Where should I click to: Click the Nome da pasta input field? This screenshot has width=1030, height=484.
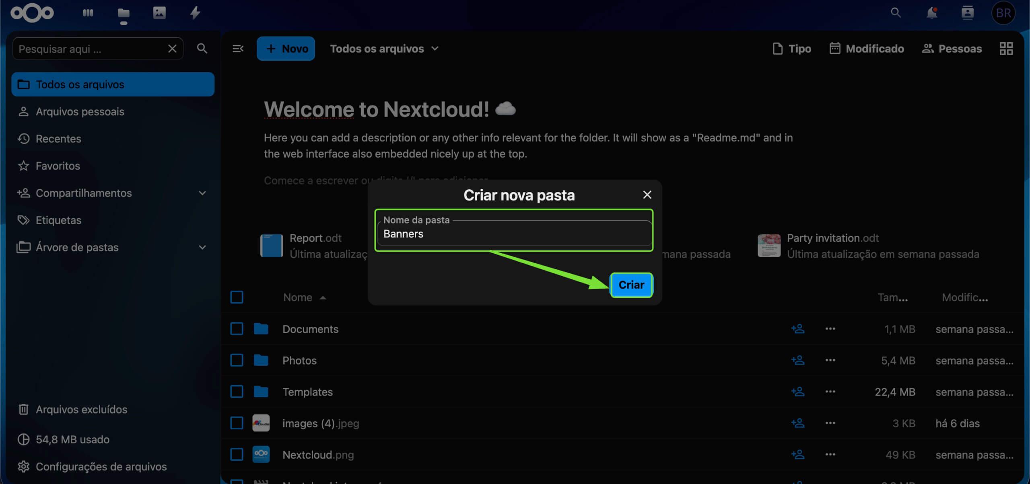tap(514, 233)
